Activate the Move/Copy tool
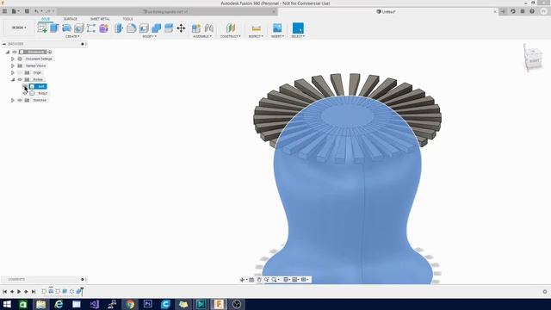The height and width of the screenshot is (310, 551). pos(181,28)
